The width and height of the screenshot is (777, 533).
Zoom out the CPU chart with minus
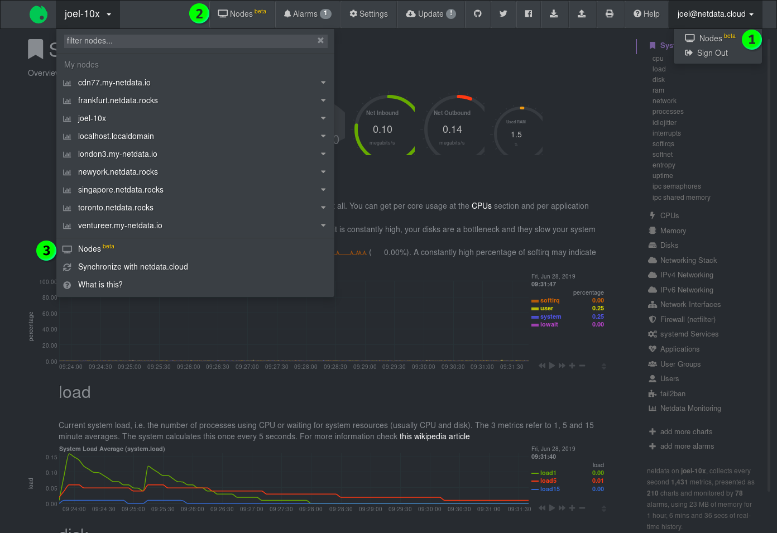point(582,366)
